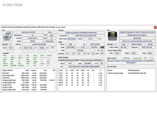Click the TPM indicator
157x118 pixels.
click(x=145, y=58)
